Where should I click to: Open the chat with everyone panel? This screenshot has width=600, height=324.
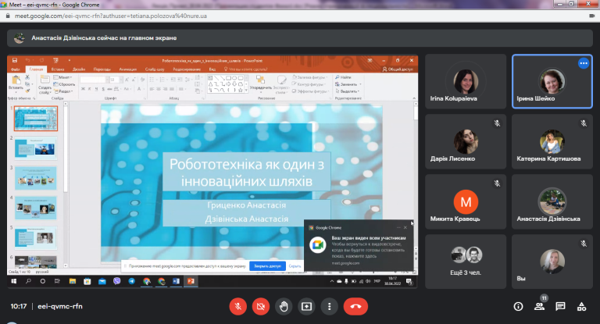(561, 306)
